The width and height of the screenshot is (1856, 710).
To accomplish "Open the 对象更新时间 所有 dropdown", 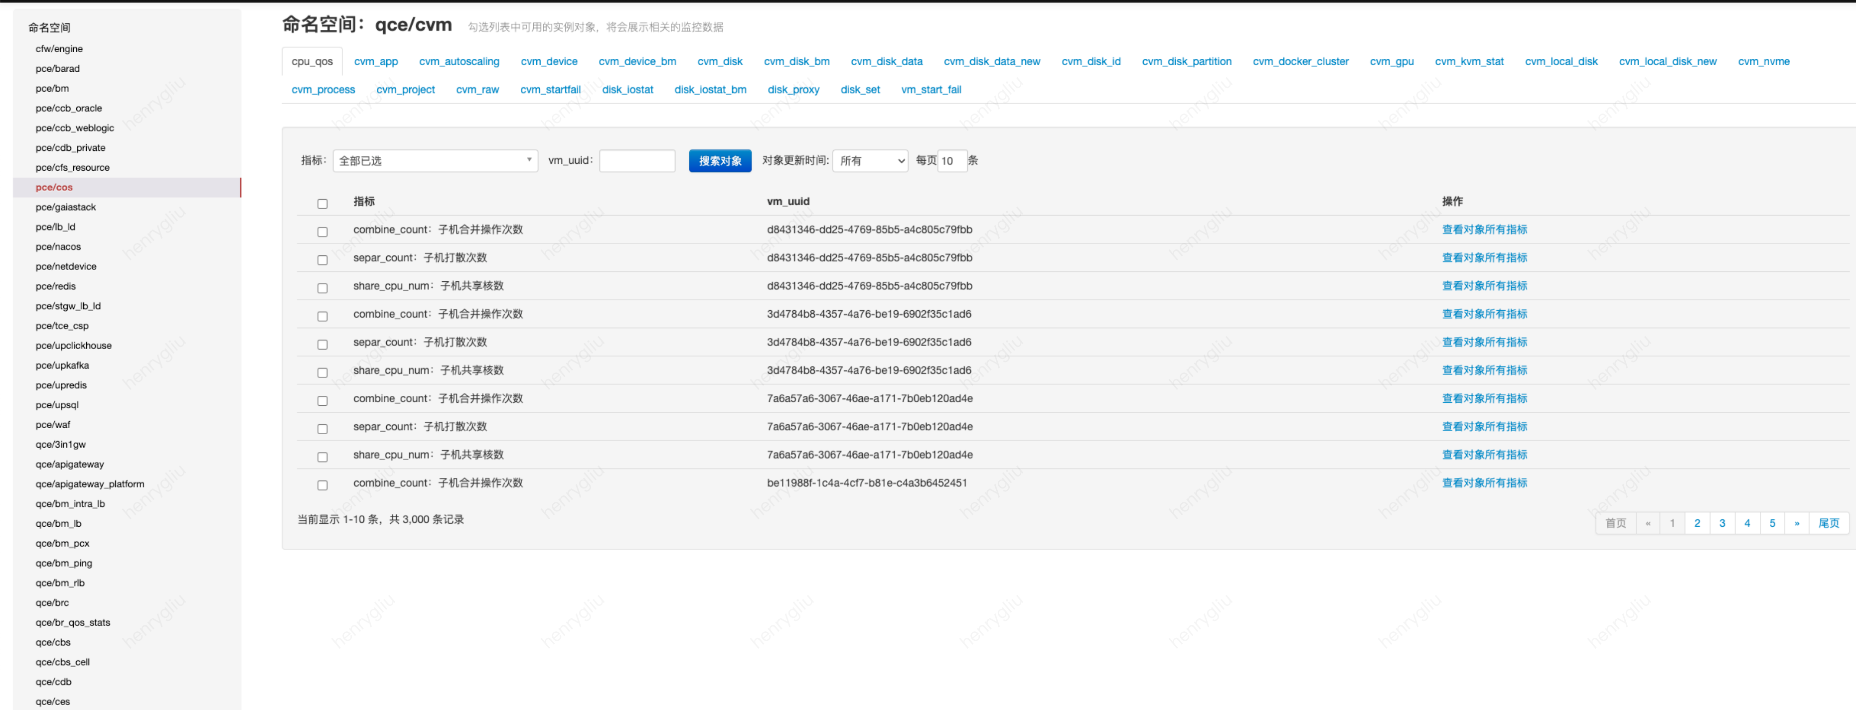I will pos(870,161).
